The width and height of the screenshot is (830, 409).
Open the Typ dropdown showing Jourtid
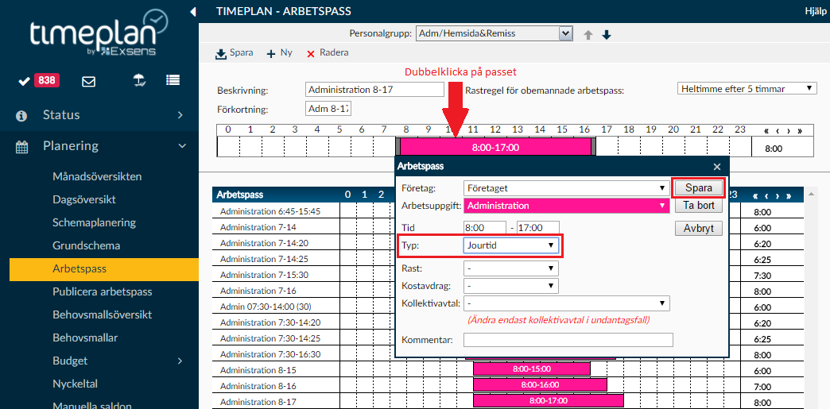[x=511, y=245]
